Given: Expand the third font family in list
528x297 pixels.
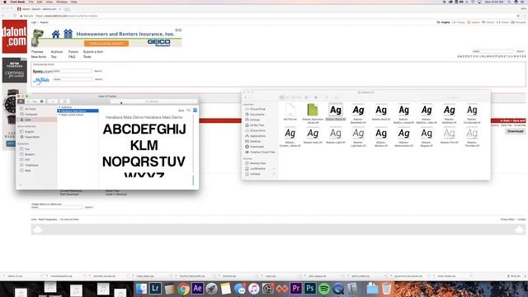Looking at the screenshot, I should pos(59,115).
